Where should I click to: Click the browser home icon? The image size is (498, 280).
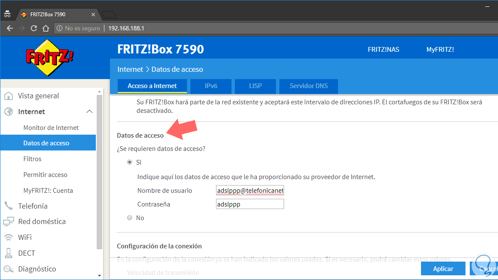tap(46, 28)
